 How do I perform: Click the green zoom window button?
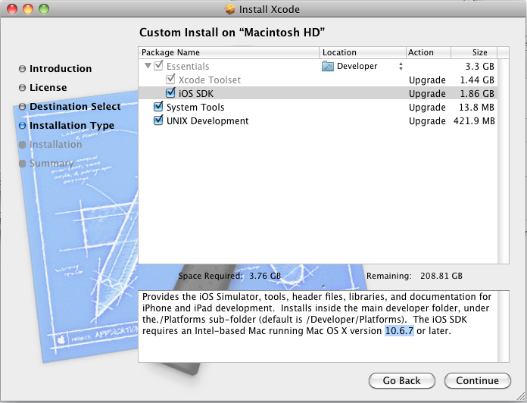44,9
